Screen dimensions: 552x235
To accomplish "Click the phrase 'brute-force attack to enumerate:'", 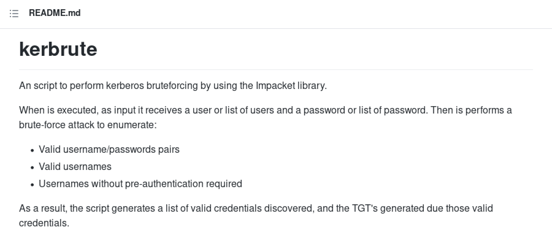I will coord(88,125).
